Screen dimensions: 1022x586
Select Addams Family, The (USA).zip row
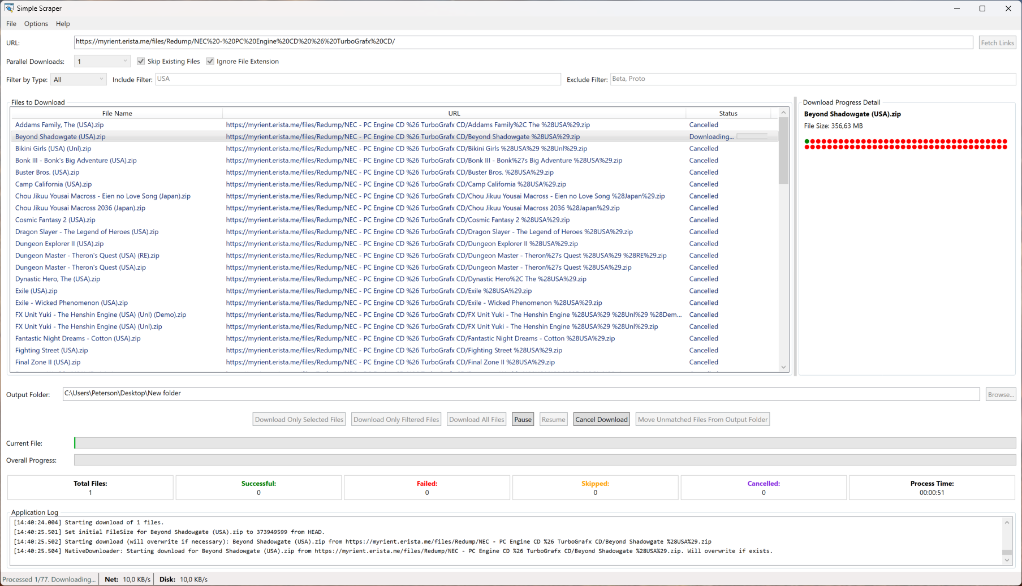click(394, 125)
